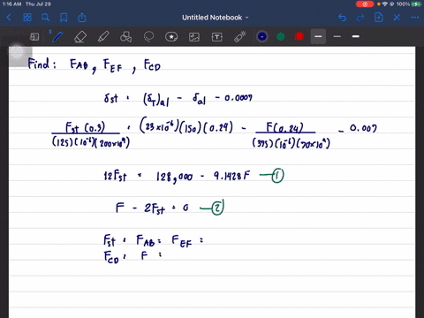Select the thinnest stroke thickness

pyautogui.click(x=337, y=36)
